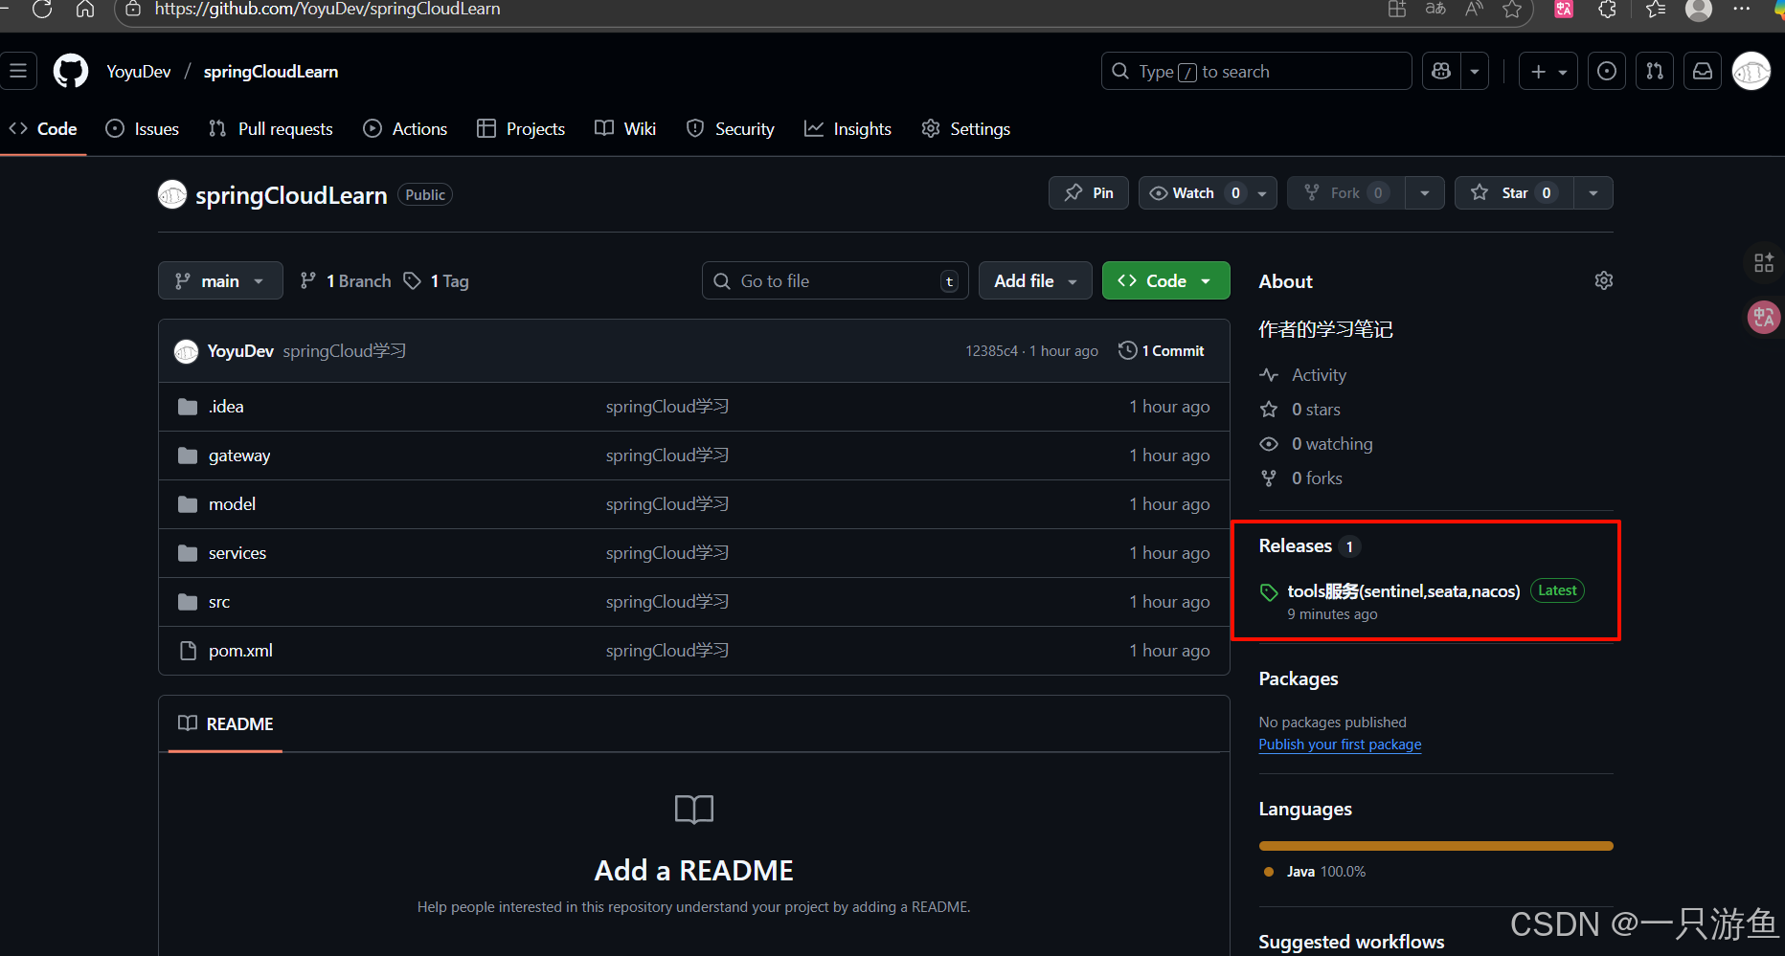Open notifications inbox icon

click(x=1703, y=71)
